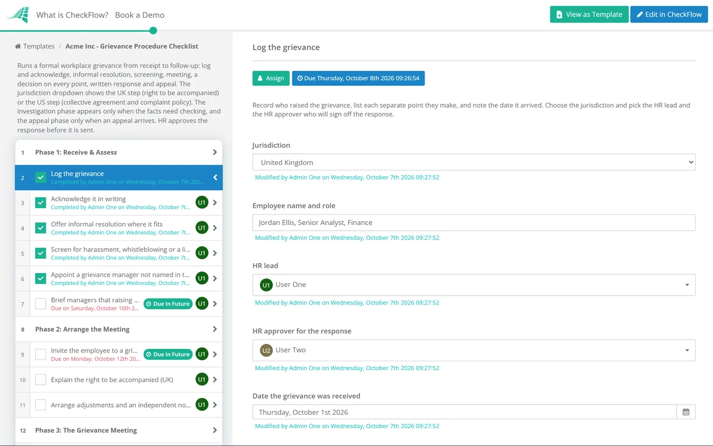Viewport: 713px width, 446px height.
Task: Uncheck Offer informal resolution checkbox
Action: tap(41, 228)
